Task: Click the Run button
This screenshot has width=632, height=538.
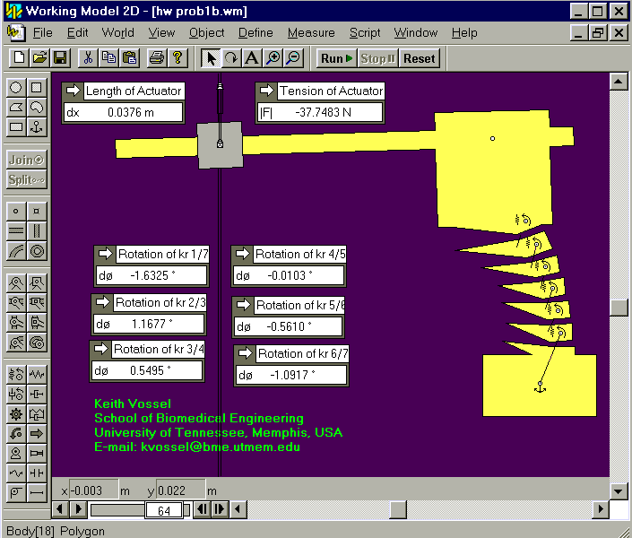Action: [336, 58]
